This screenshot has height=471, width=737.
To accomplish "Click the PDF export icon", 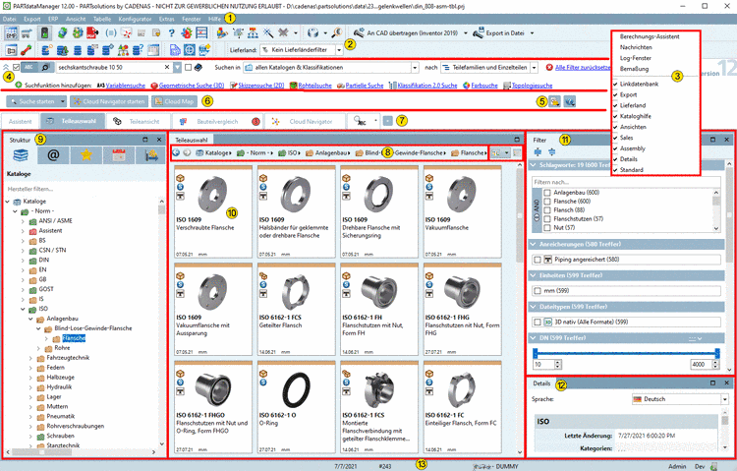I will 92,32.
